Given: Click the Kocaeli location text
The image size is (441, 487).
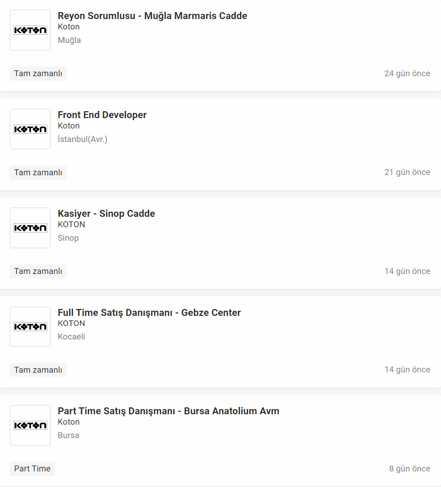Looking at the screenshot, I should point(71,337).
